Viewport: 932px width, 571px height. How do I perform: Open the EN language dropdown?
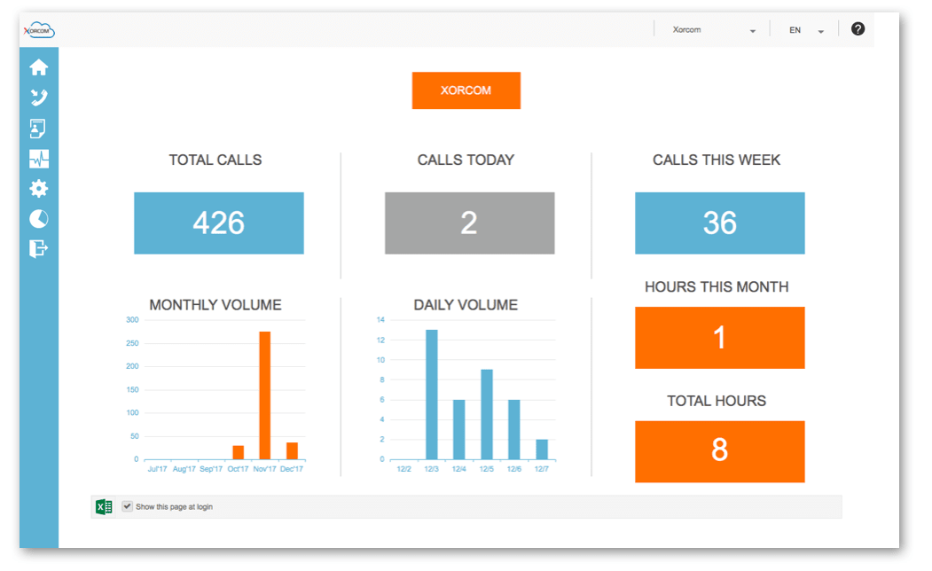806,30
